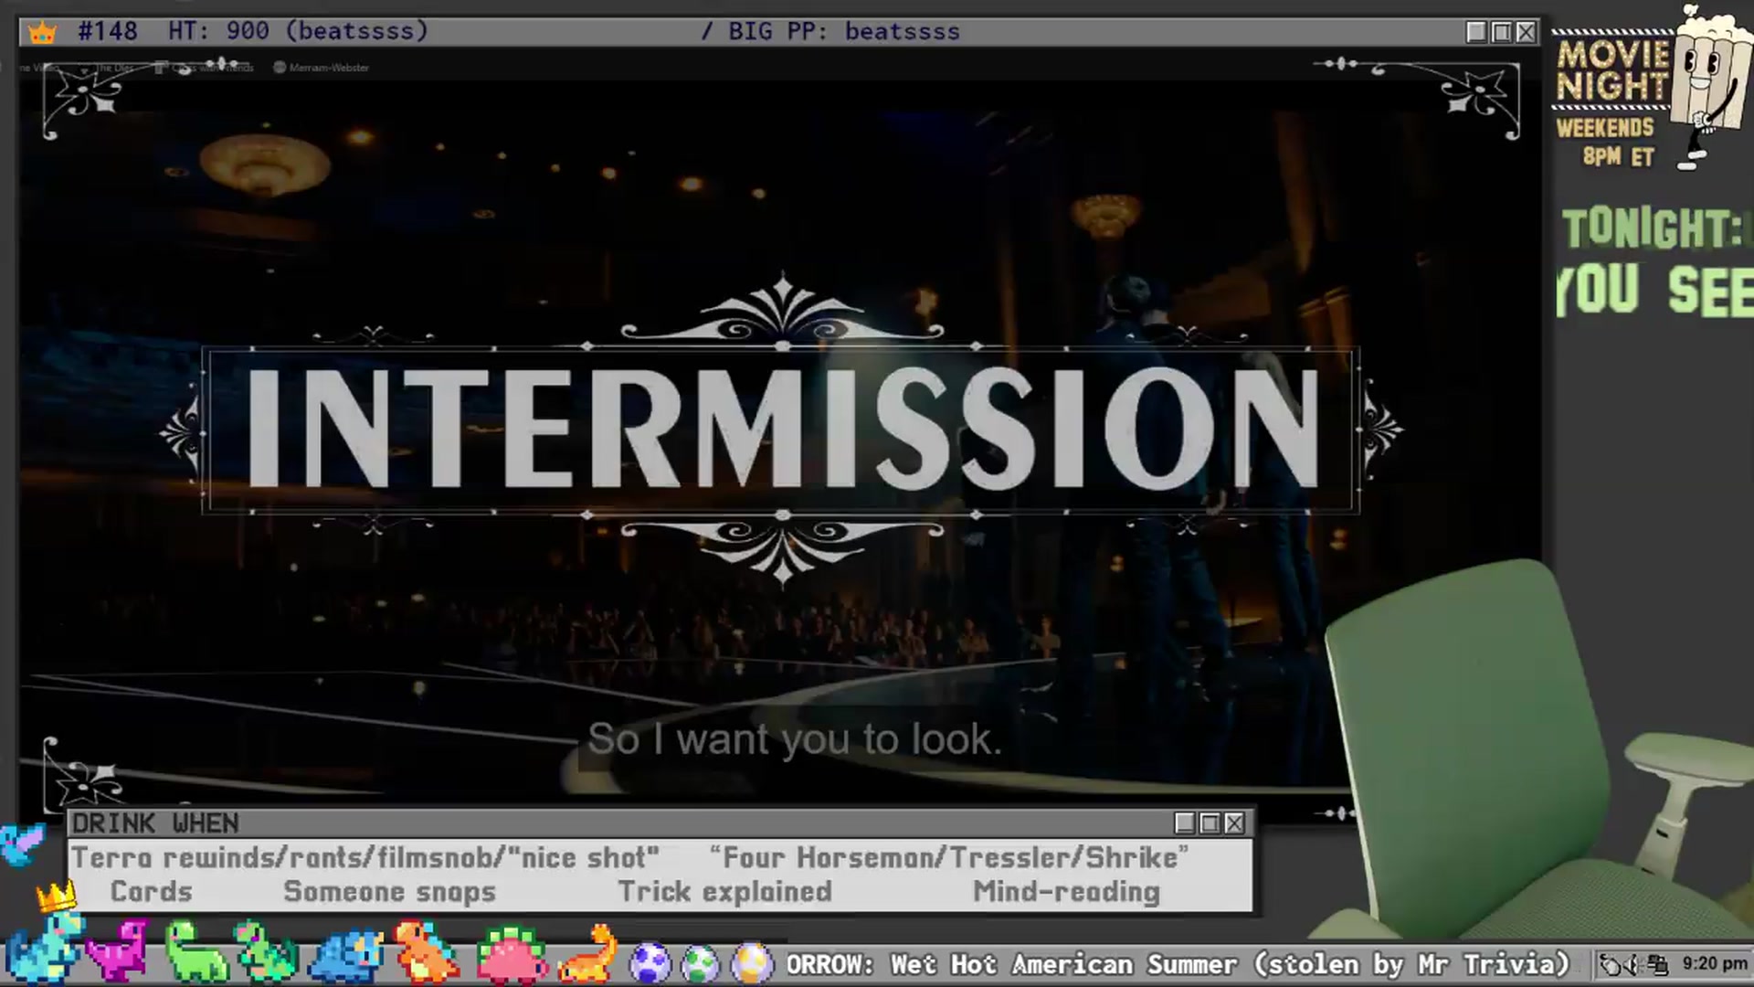Click the 'Four Horseman/Tressler/Shrike' rule

tap(949, 857)
